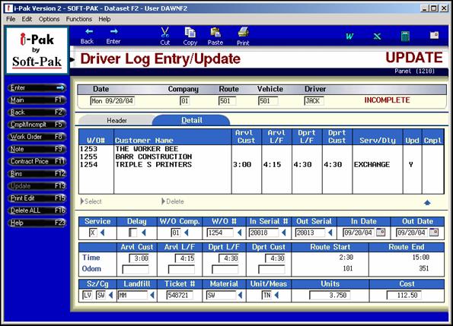Screen dimensions: 453x326
Task: Select the THE WORKER BEE row
Action: (x=261, y=149)
